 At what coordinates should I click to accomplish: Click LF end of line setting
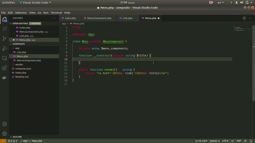click(x=232, y=141)
